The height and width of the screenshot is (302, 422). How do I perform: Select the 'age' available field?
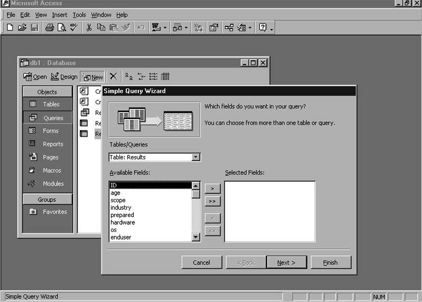click(x=150, y=193)
